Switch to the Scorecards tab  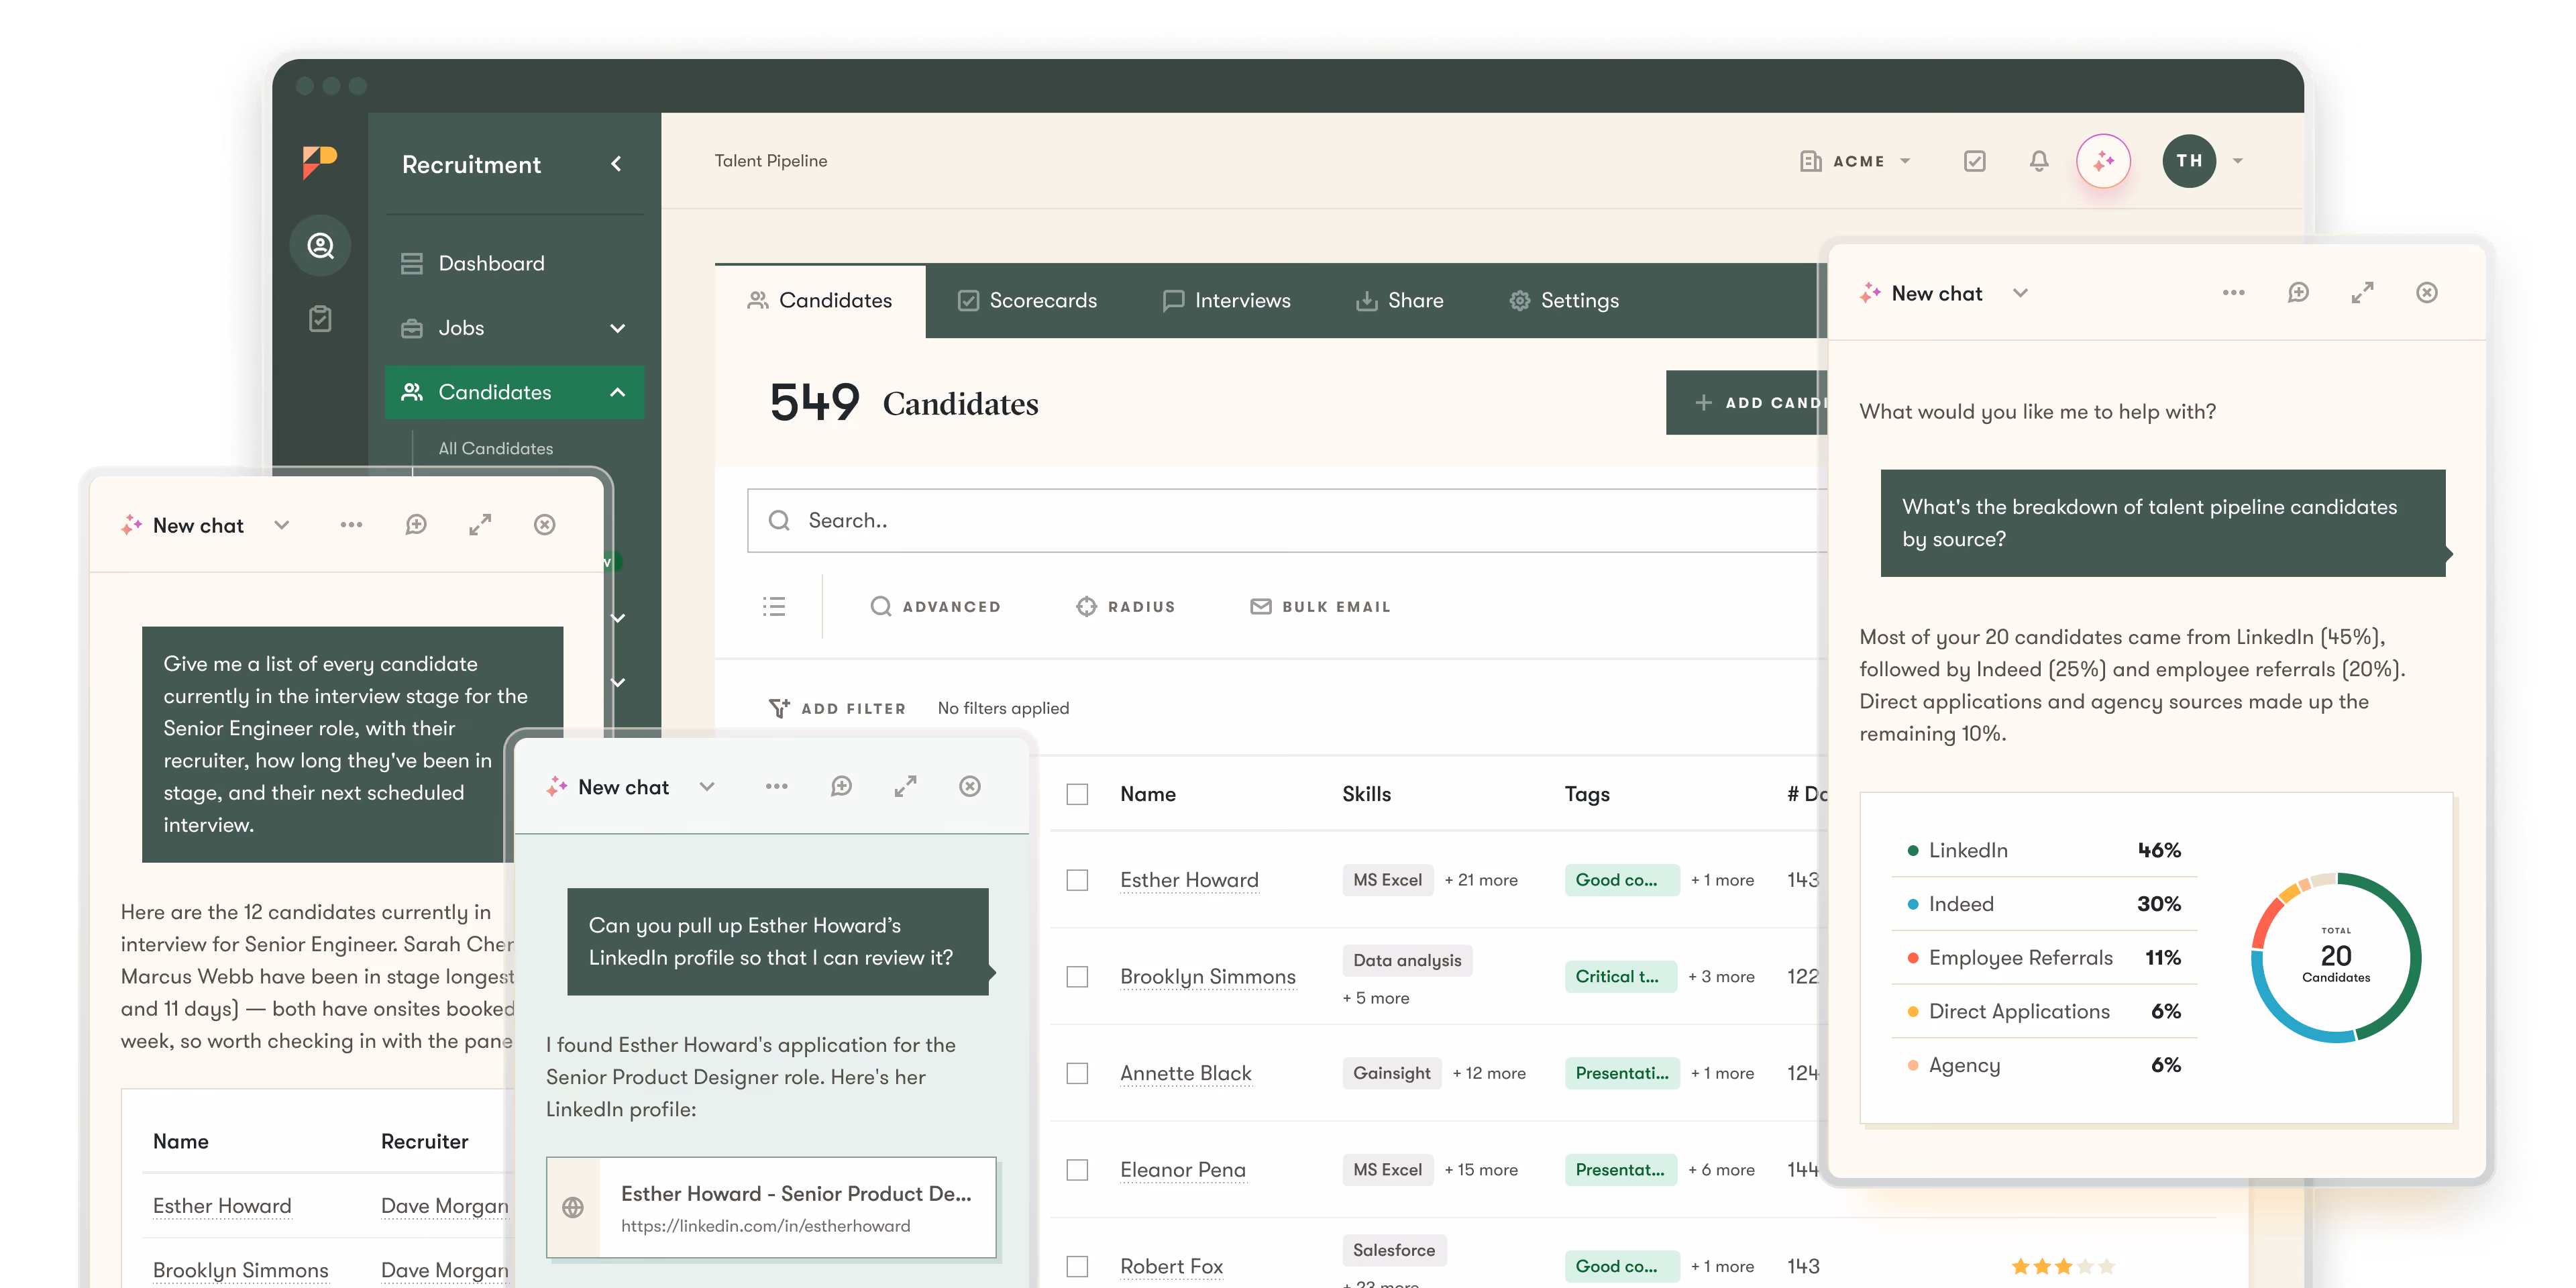coord(1027,301)
